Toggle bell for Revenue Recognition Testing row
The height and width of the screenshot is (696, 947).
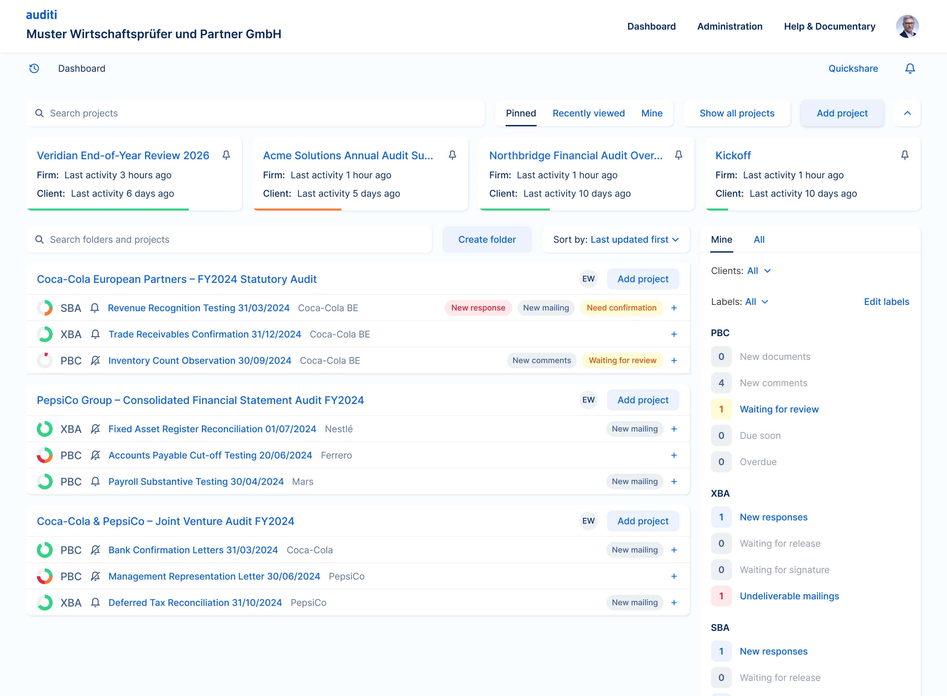pyautogui.click(x=95, y=308)
